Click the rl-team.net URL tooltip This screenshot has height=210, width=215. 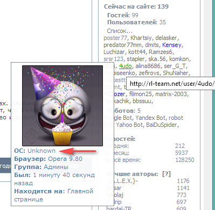pyautogui.click(x=171, y=84)
